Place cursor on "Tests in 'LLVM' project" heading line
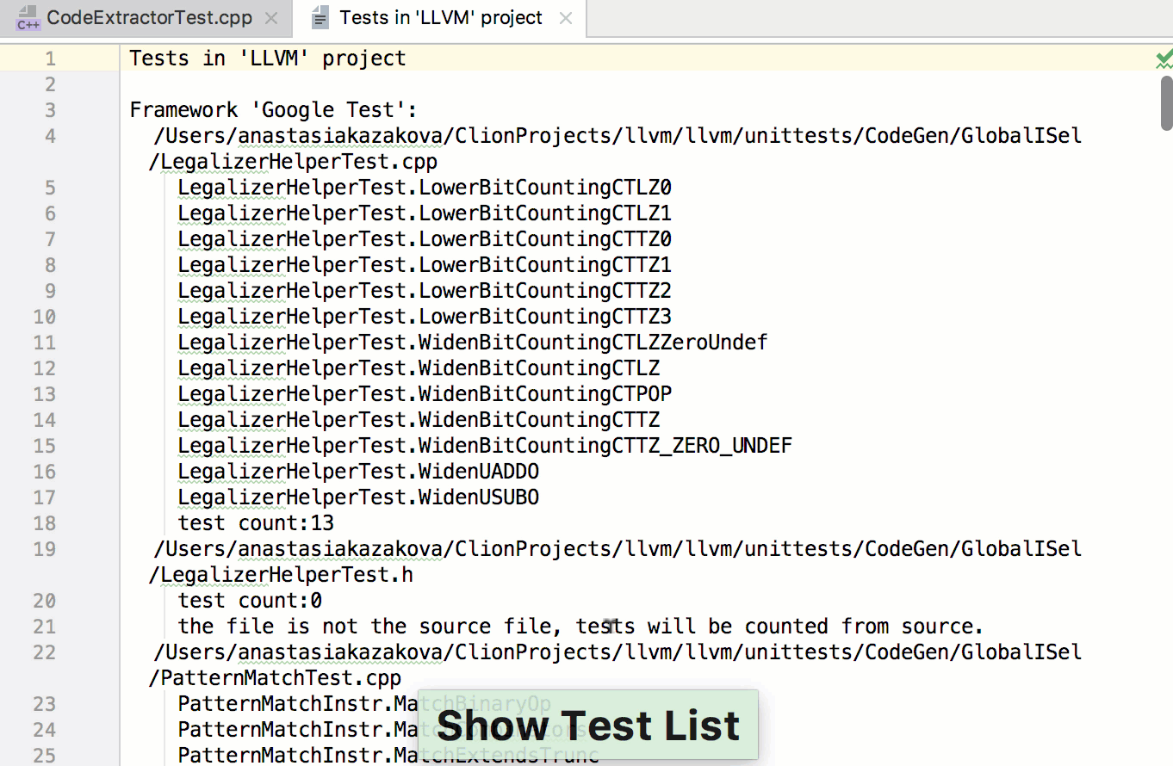The width and height of the screenshot is (1173, 766). click(x=268, y=59)
